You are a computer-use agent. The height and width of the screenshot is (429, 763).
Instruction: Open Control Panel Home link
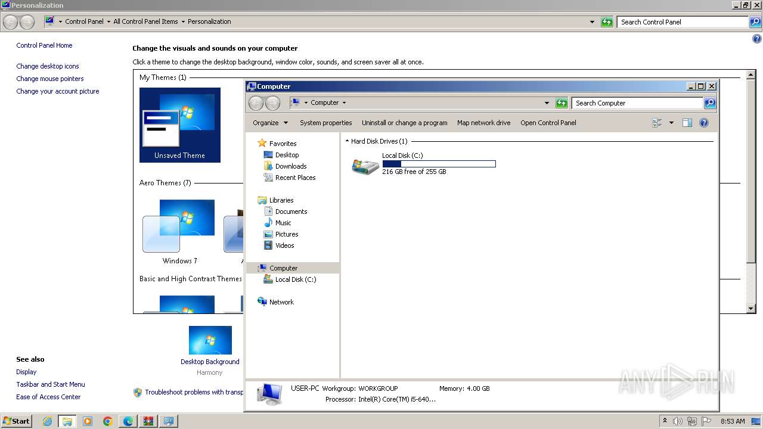coord(44,45)
